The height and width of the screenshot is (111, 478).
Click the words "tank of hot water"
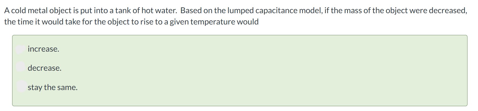click(x=145, y=10)
